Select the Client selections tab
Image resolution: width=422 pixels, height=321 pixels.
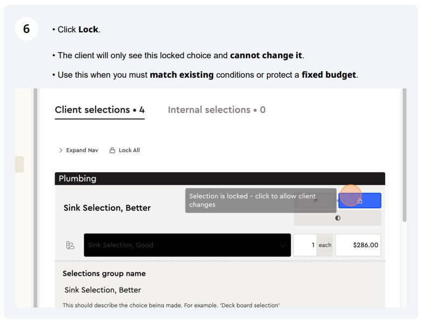click(x=100, y=110)
